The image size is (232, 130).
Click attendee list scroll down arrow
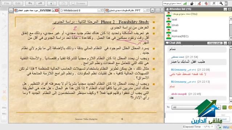pos(231,38)
